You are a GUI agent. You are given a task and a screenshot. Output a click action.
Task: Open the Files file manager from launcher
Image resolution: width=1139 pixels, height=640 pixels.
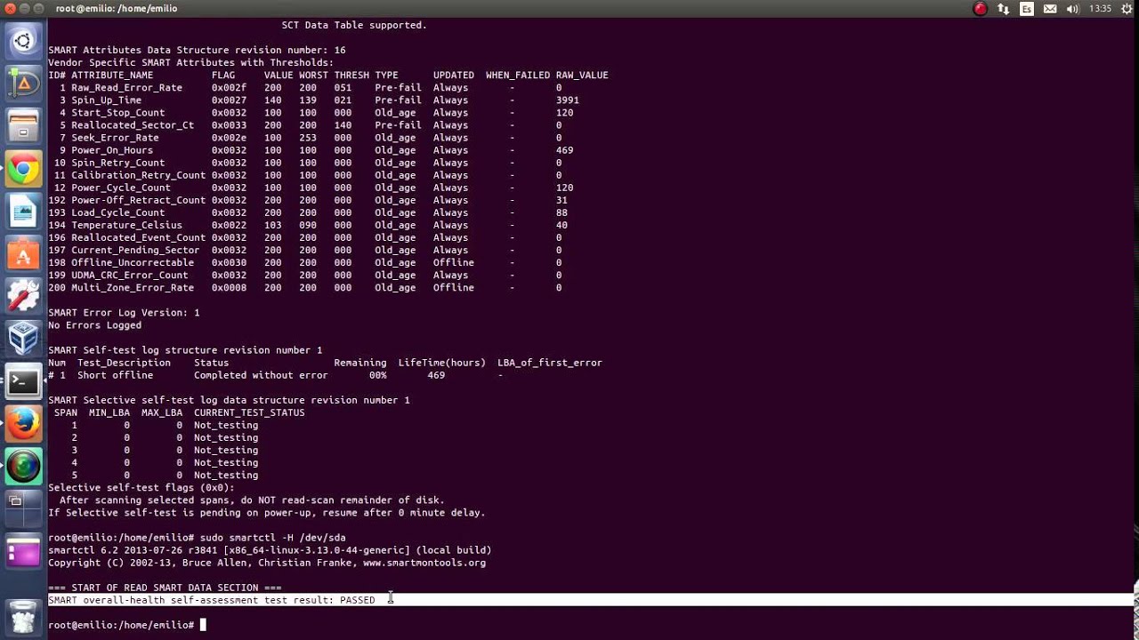24,126
